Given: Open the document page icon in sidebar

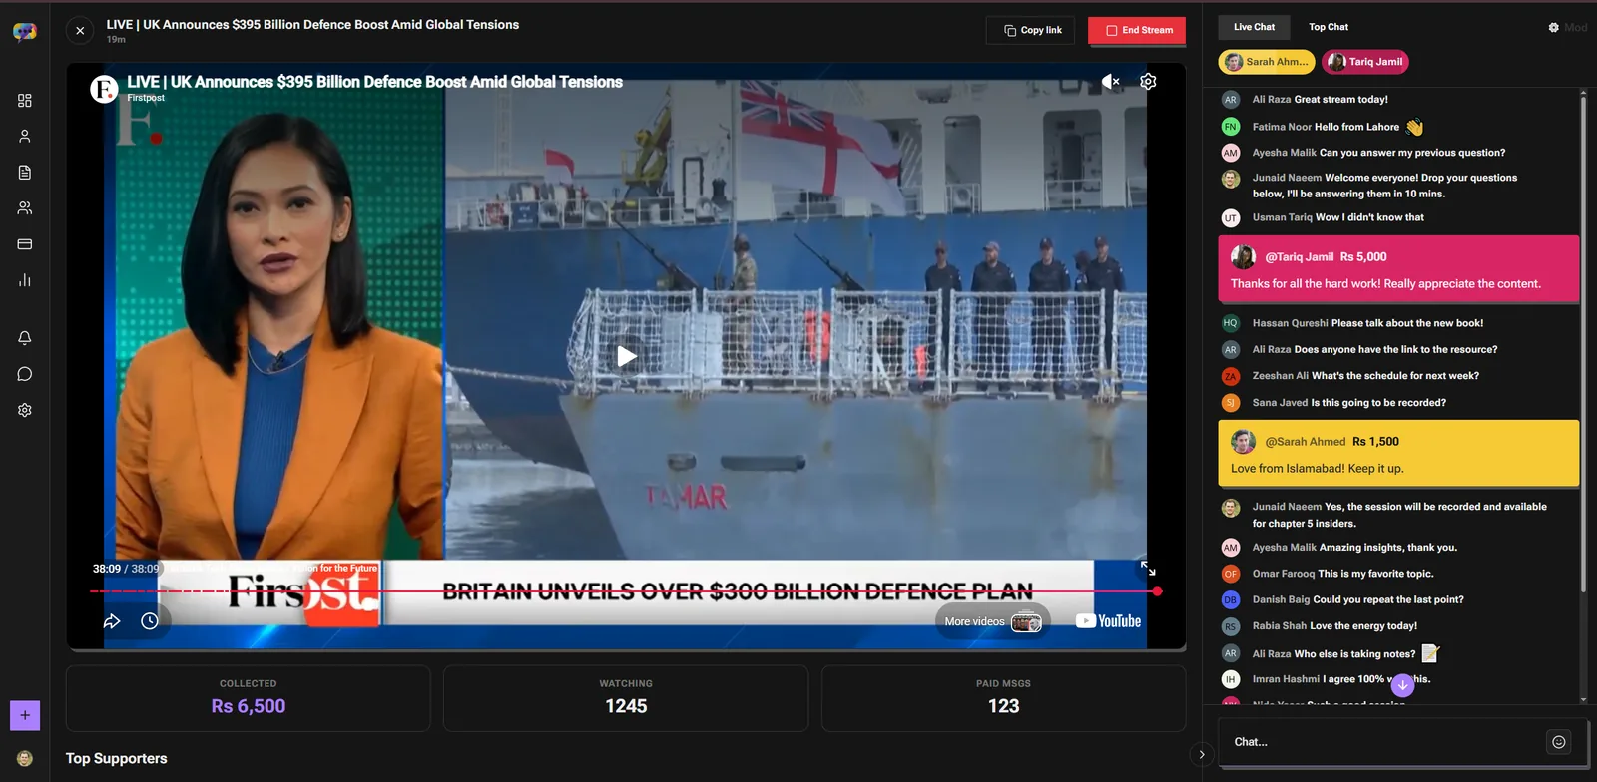Looking at the screenshot, I should (x=25, y=173).
